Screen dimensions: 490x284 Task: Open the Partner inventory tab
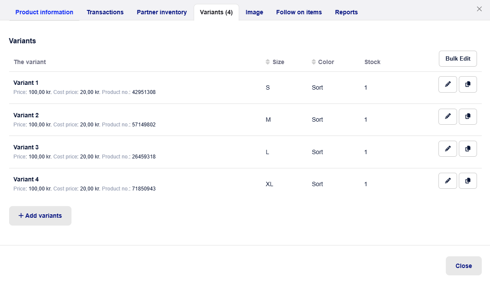click(x=162, y=12)
